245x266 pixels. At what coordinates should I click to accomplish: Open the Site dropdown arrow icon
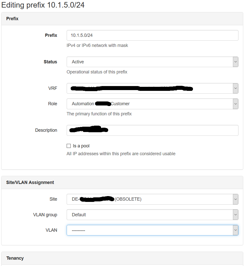pos(235,199)
